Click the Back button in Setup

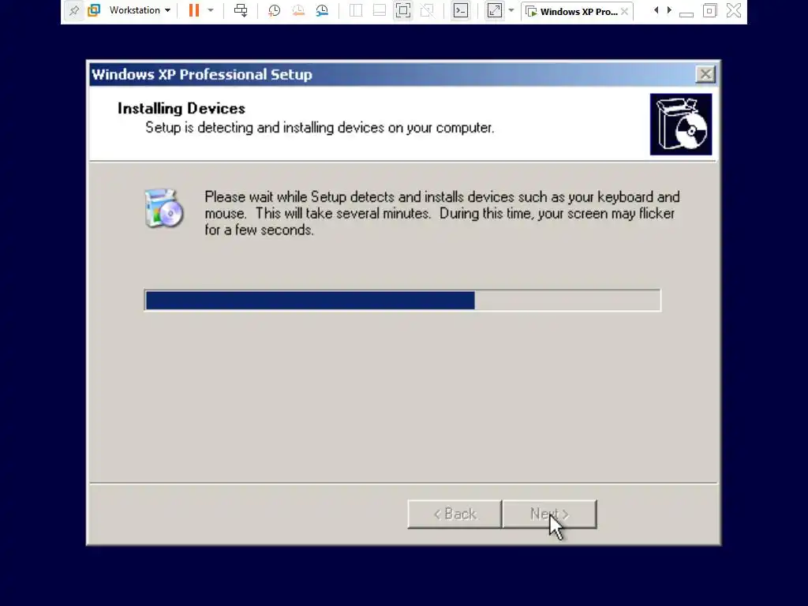(x=454, y=514)
